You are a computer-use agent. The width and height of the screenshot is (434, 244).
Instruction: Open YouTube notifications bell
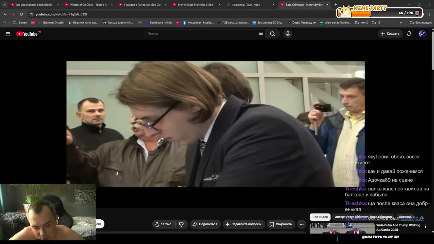(409, 34)
